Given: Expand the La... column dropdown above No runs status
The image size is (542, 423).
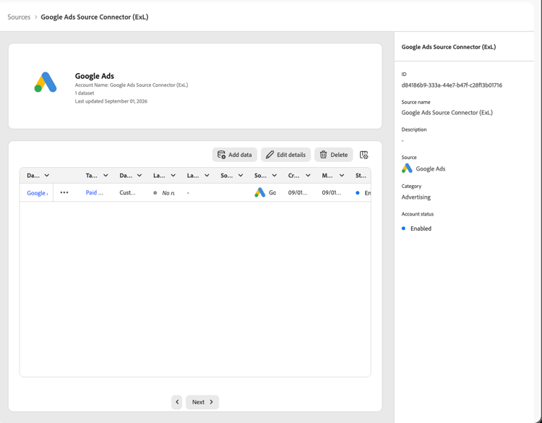Looking at the screenshot, I should 173,176.
